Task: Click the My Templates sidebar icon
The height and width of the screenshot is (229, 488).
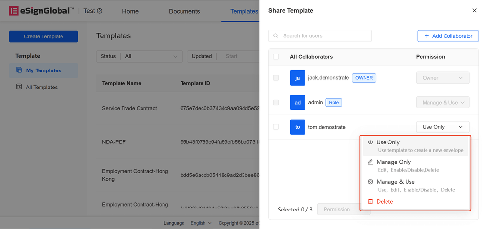Action: pyautogui.click(x=19, y=70)
